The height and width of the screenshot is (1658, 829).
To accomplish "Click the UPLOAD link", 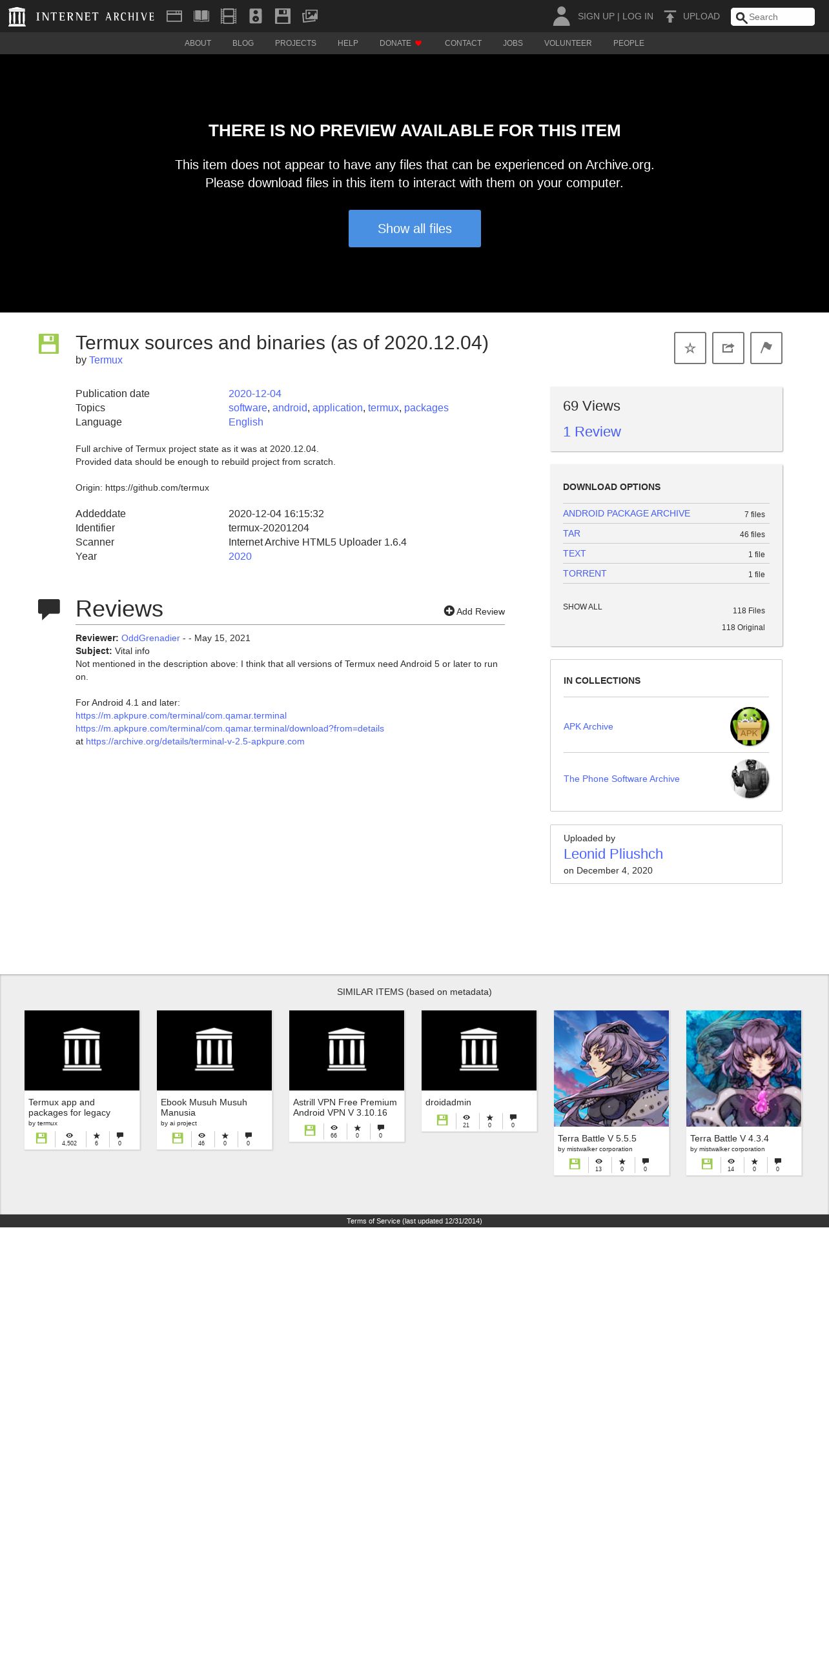I will [x=701, y=16].
